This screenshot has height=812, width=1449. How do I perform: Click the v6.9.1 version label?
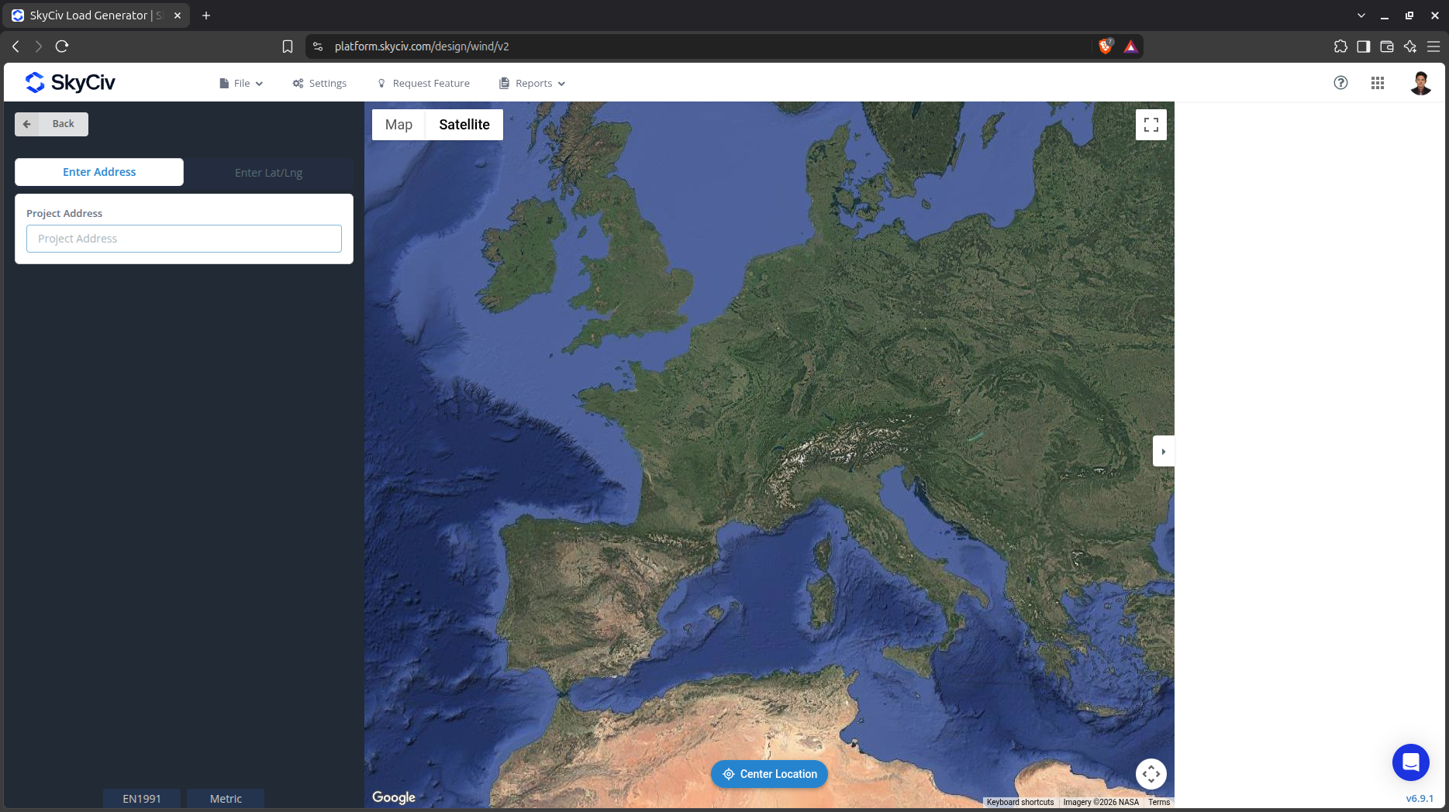(x=1420, y=798)
